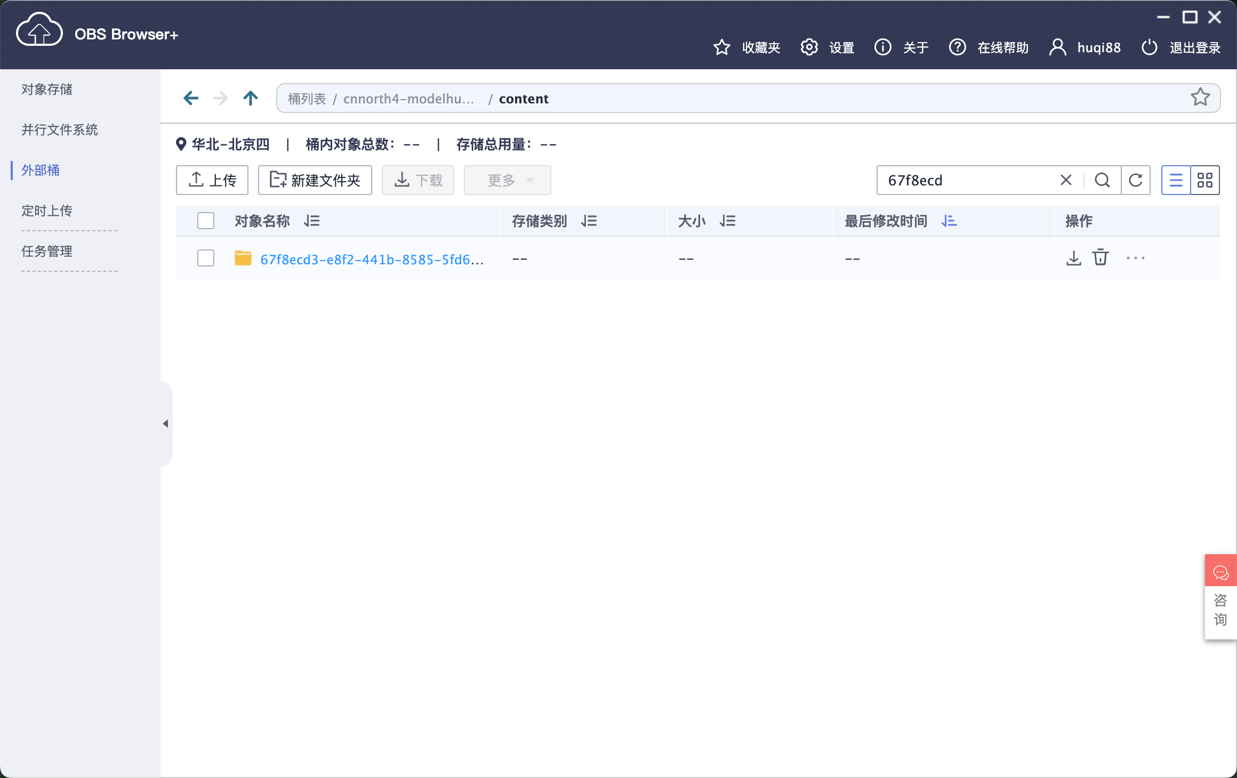Switch to list view

(1176, 180)
